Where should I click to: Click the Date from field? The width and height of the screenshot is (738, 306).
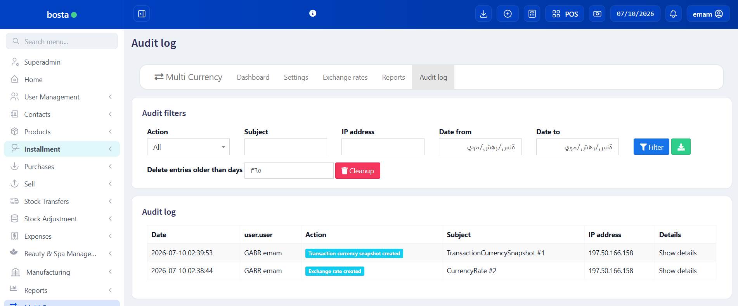click(480, 147)
